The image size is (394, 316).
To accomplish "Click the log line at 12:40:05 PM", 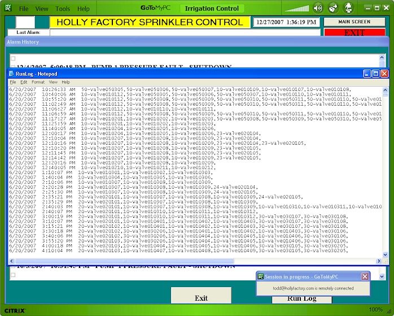I will 112,167.
